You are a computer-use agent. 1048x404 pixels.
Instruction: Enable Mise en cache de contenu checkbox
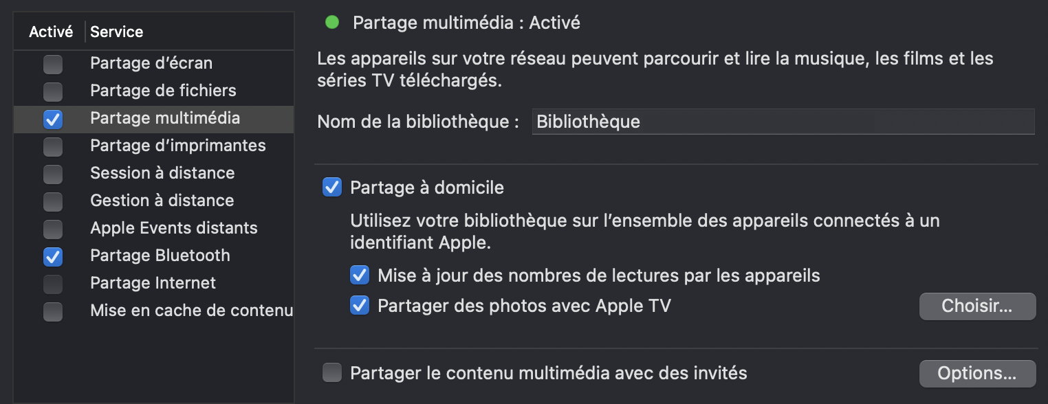pos(53,311)
